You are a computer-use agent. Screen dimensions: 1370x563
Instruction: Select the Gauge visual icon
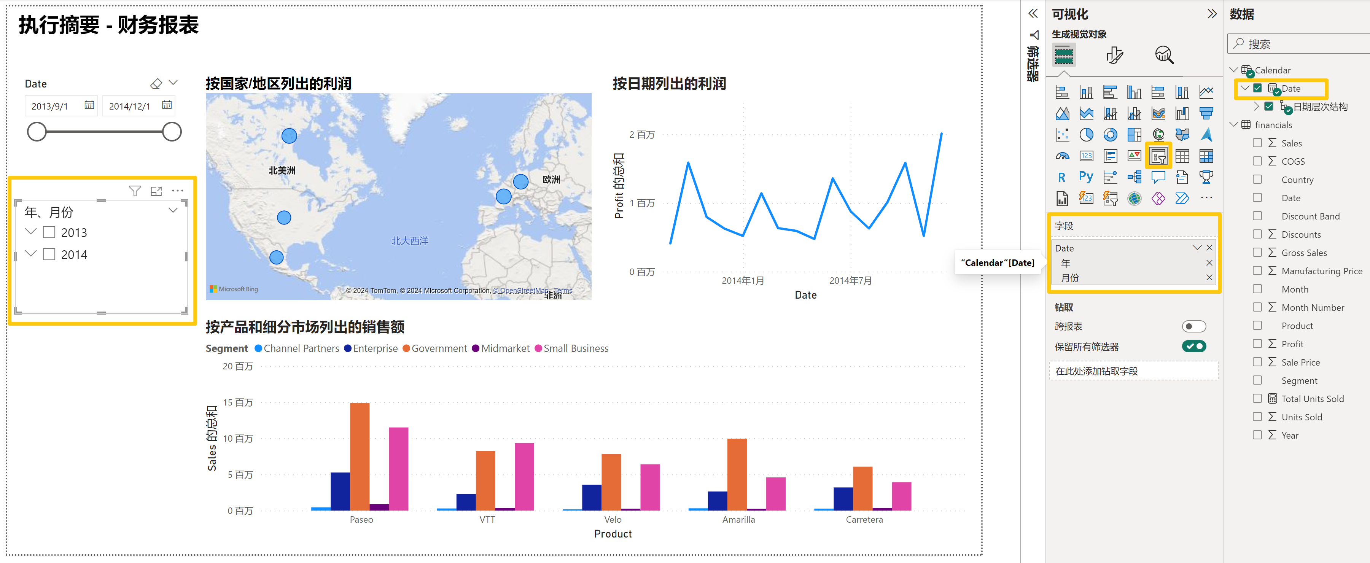pos(1062,156)
